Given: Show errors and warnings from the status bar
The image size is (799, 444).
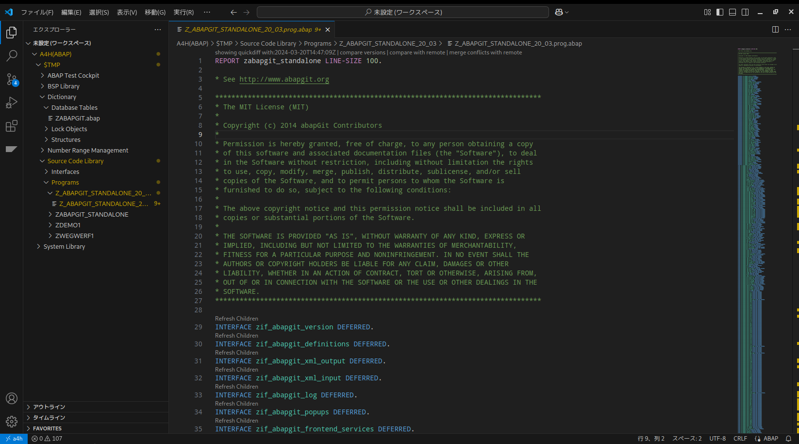Looking at the screenshot, I should (x=46, y=438).
